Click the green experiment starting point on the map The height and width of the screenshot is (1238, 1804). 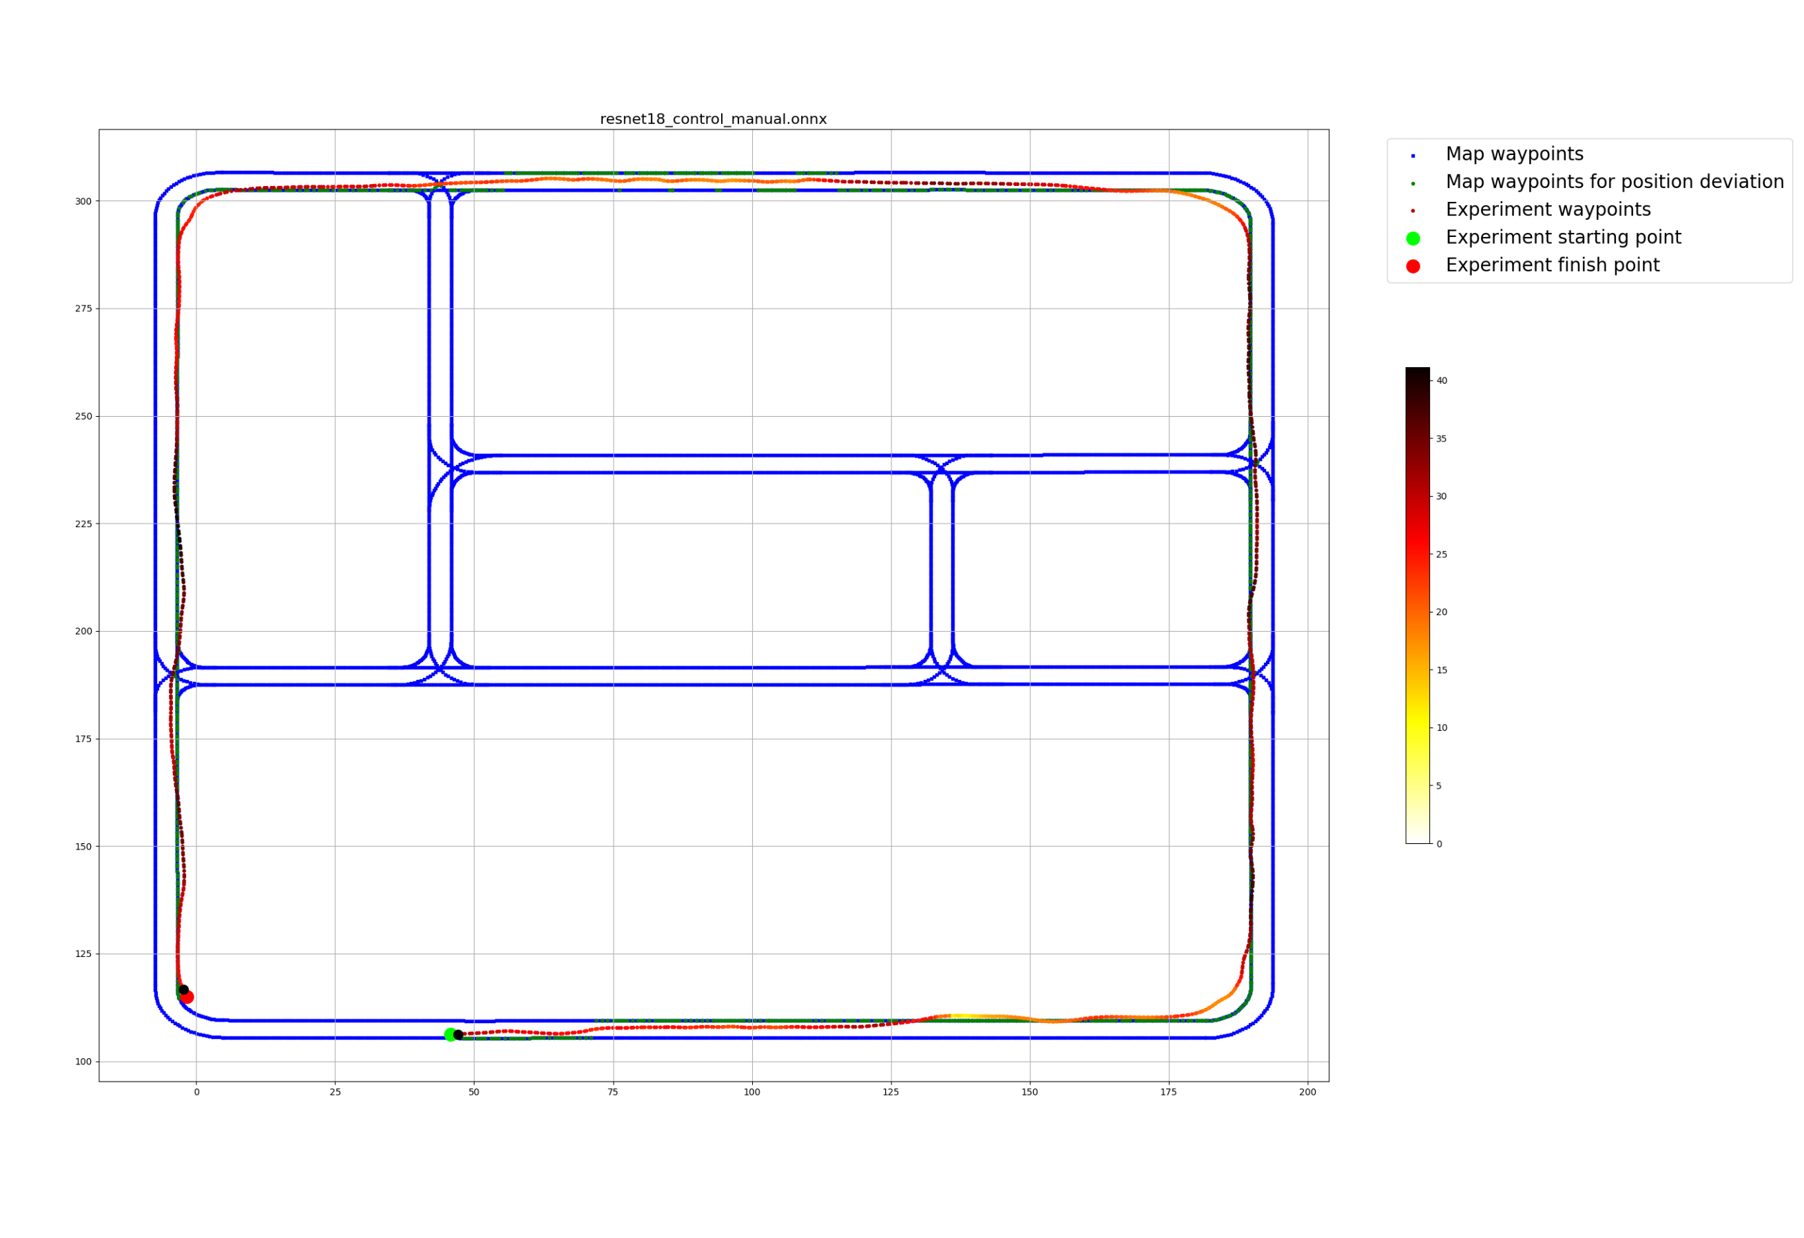(x=450, y=1035)
